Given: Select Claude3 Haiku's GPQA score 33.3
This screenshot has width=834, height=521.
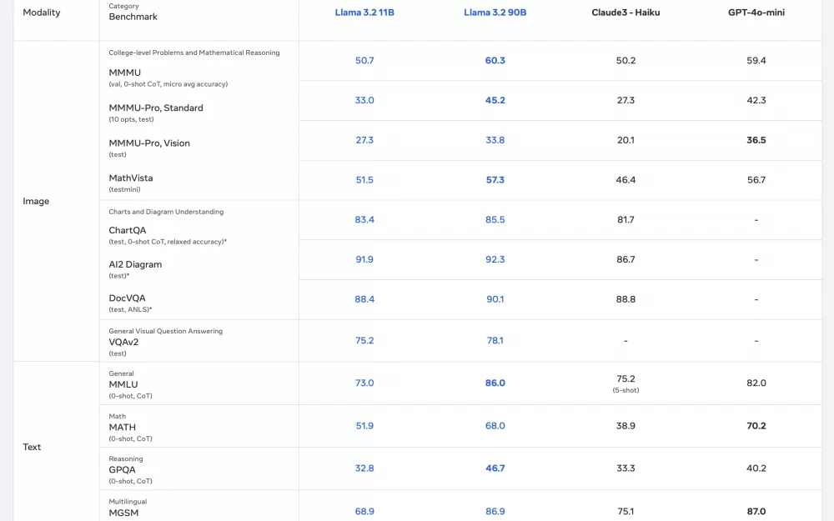Looking at the screenshot, I should tap(625, 468).
